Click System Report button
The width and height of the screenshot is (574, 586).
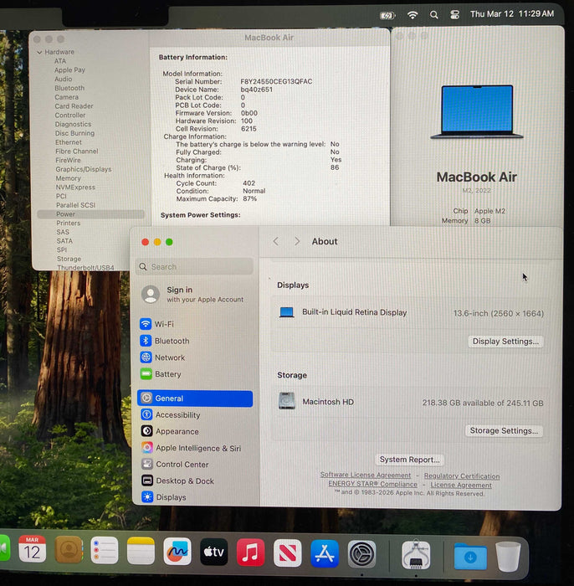coord(409,460)
